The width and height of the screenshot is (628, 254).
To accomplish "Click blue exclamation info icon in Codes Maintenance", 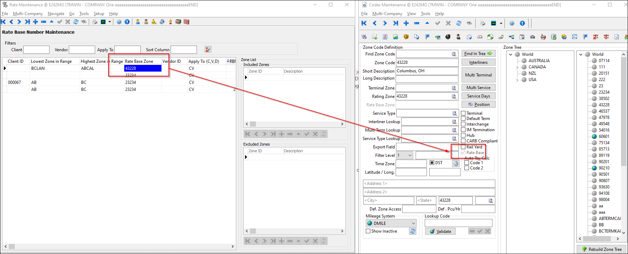I will [x=522, y=23].
